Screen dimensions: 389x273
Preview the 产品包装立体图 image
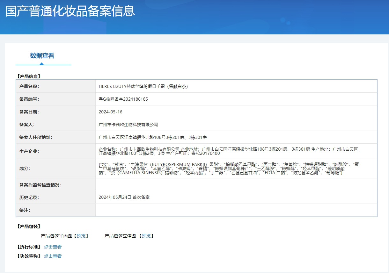point(146,236)
